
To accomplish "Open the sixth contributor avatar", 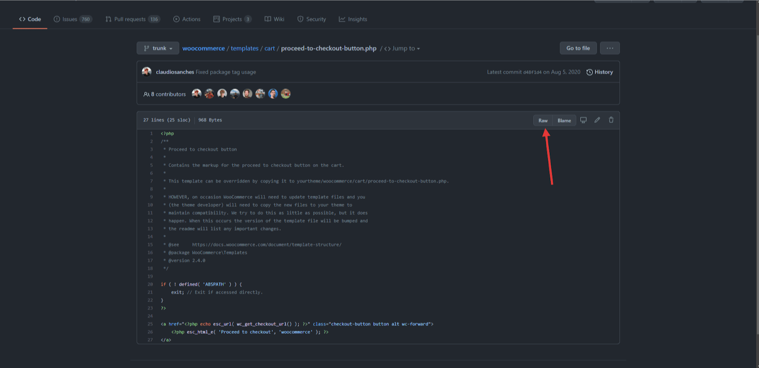I will click(260, 94).
